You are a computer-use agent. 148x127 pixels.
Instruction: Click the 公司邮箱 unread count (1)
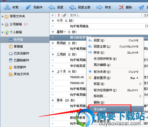[x=26, y=24]
